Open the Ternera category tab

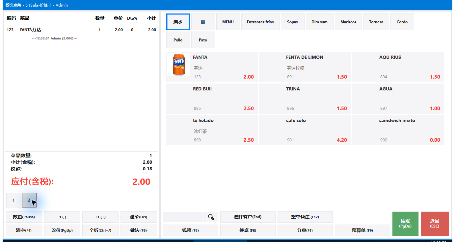[x=376, y=22]
